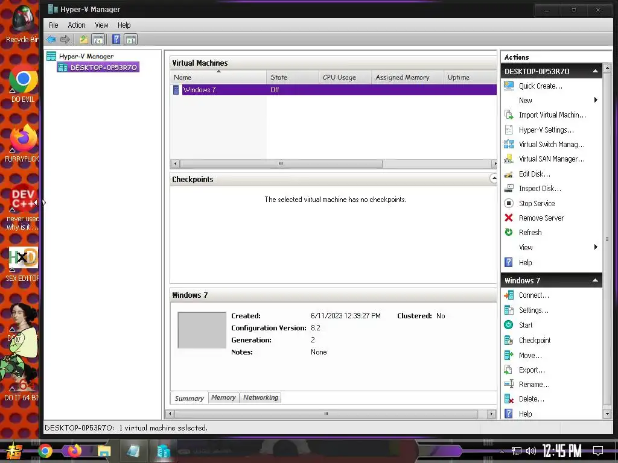Sort by the State column header
Screen dimensions: 618x463
click(293, 77)
